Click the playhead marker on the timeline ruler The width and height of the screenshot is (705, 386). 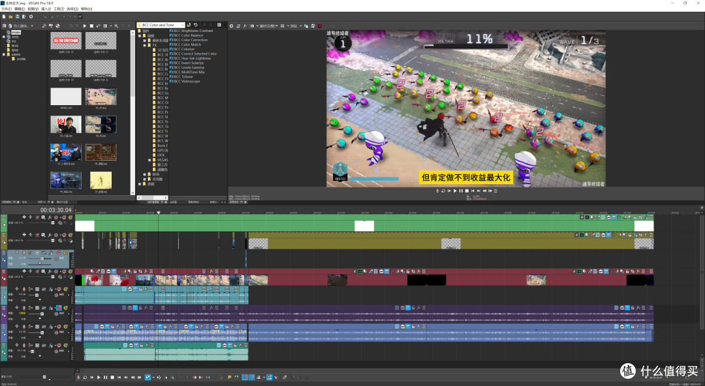click(158, 212)
